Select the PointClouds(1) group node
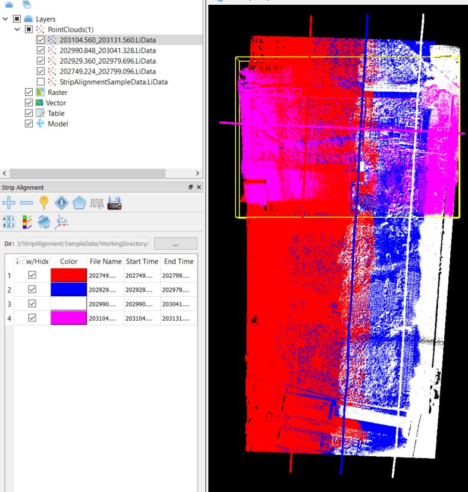The image size is (468, 492). [x=70, y=30]
